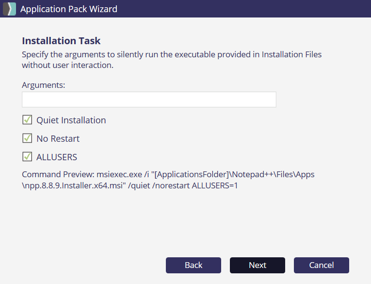Viewport: 371px width, 284px height.
Task: Click the Arguments label above the field
Action: 43,85
